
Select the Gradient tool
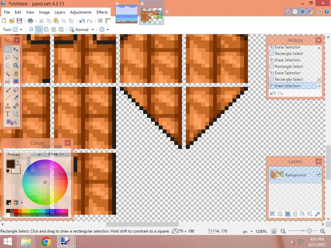16,82
